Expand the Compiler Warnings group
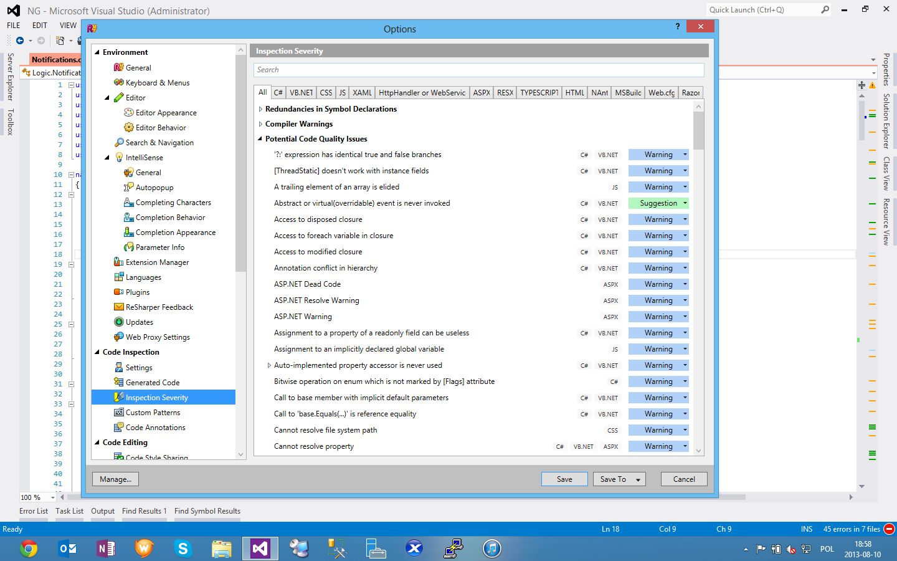This screenshot has width=897, height=561. pos(260,124)
